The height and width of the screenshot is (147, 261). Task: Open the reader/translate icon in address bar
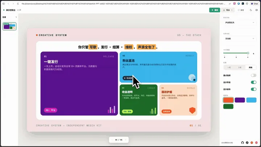pyautogui.click(x=230, y=4)
